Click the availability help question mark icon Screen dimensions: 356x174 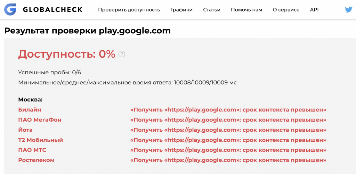pos(122,54)
